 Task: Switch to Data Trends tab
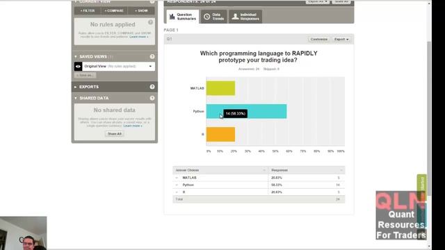pos(214,17)
